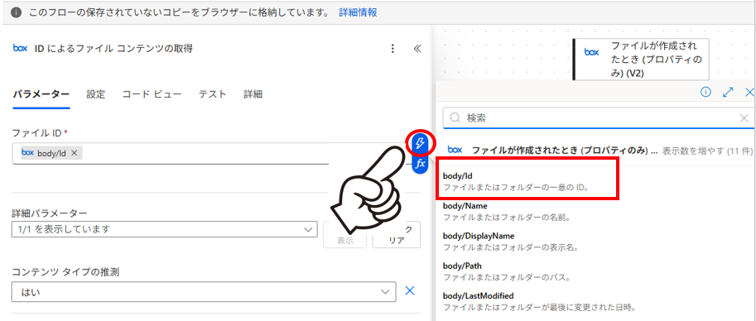Click the magnifier search icon
Image resolution: width=756 pixels, height=321 pixels.
pos(455,118)
